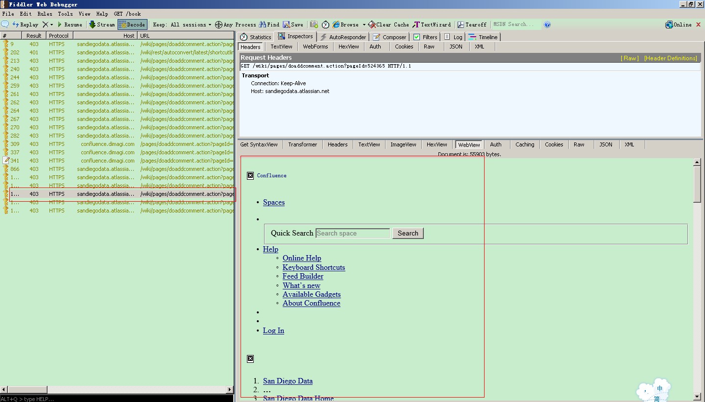Select session number 202 with result 401
Image resolution: width=705 pixels, height=402 pixels.
tap(118, 52)
